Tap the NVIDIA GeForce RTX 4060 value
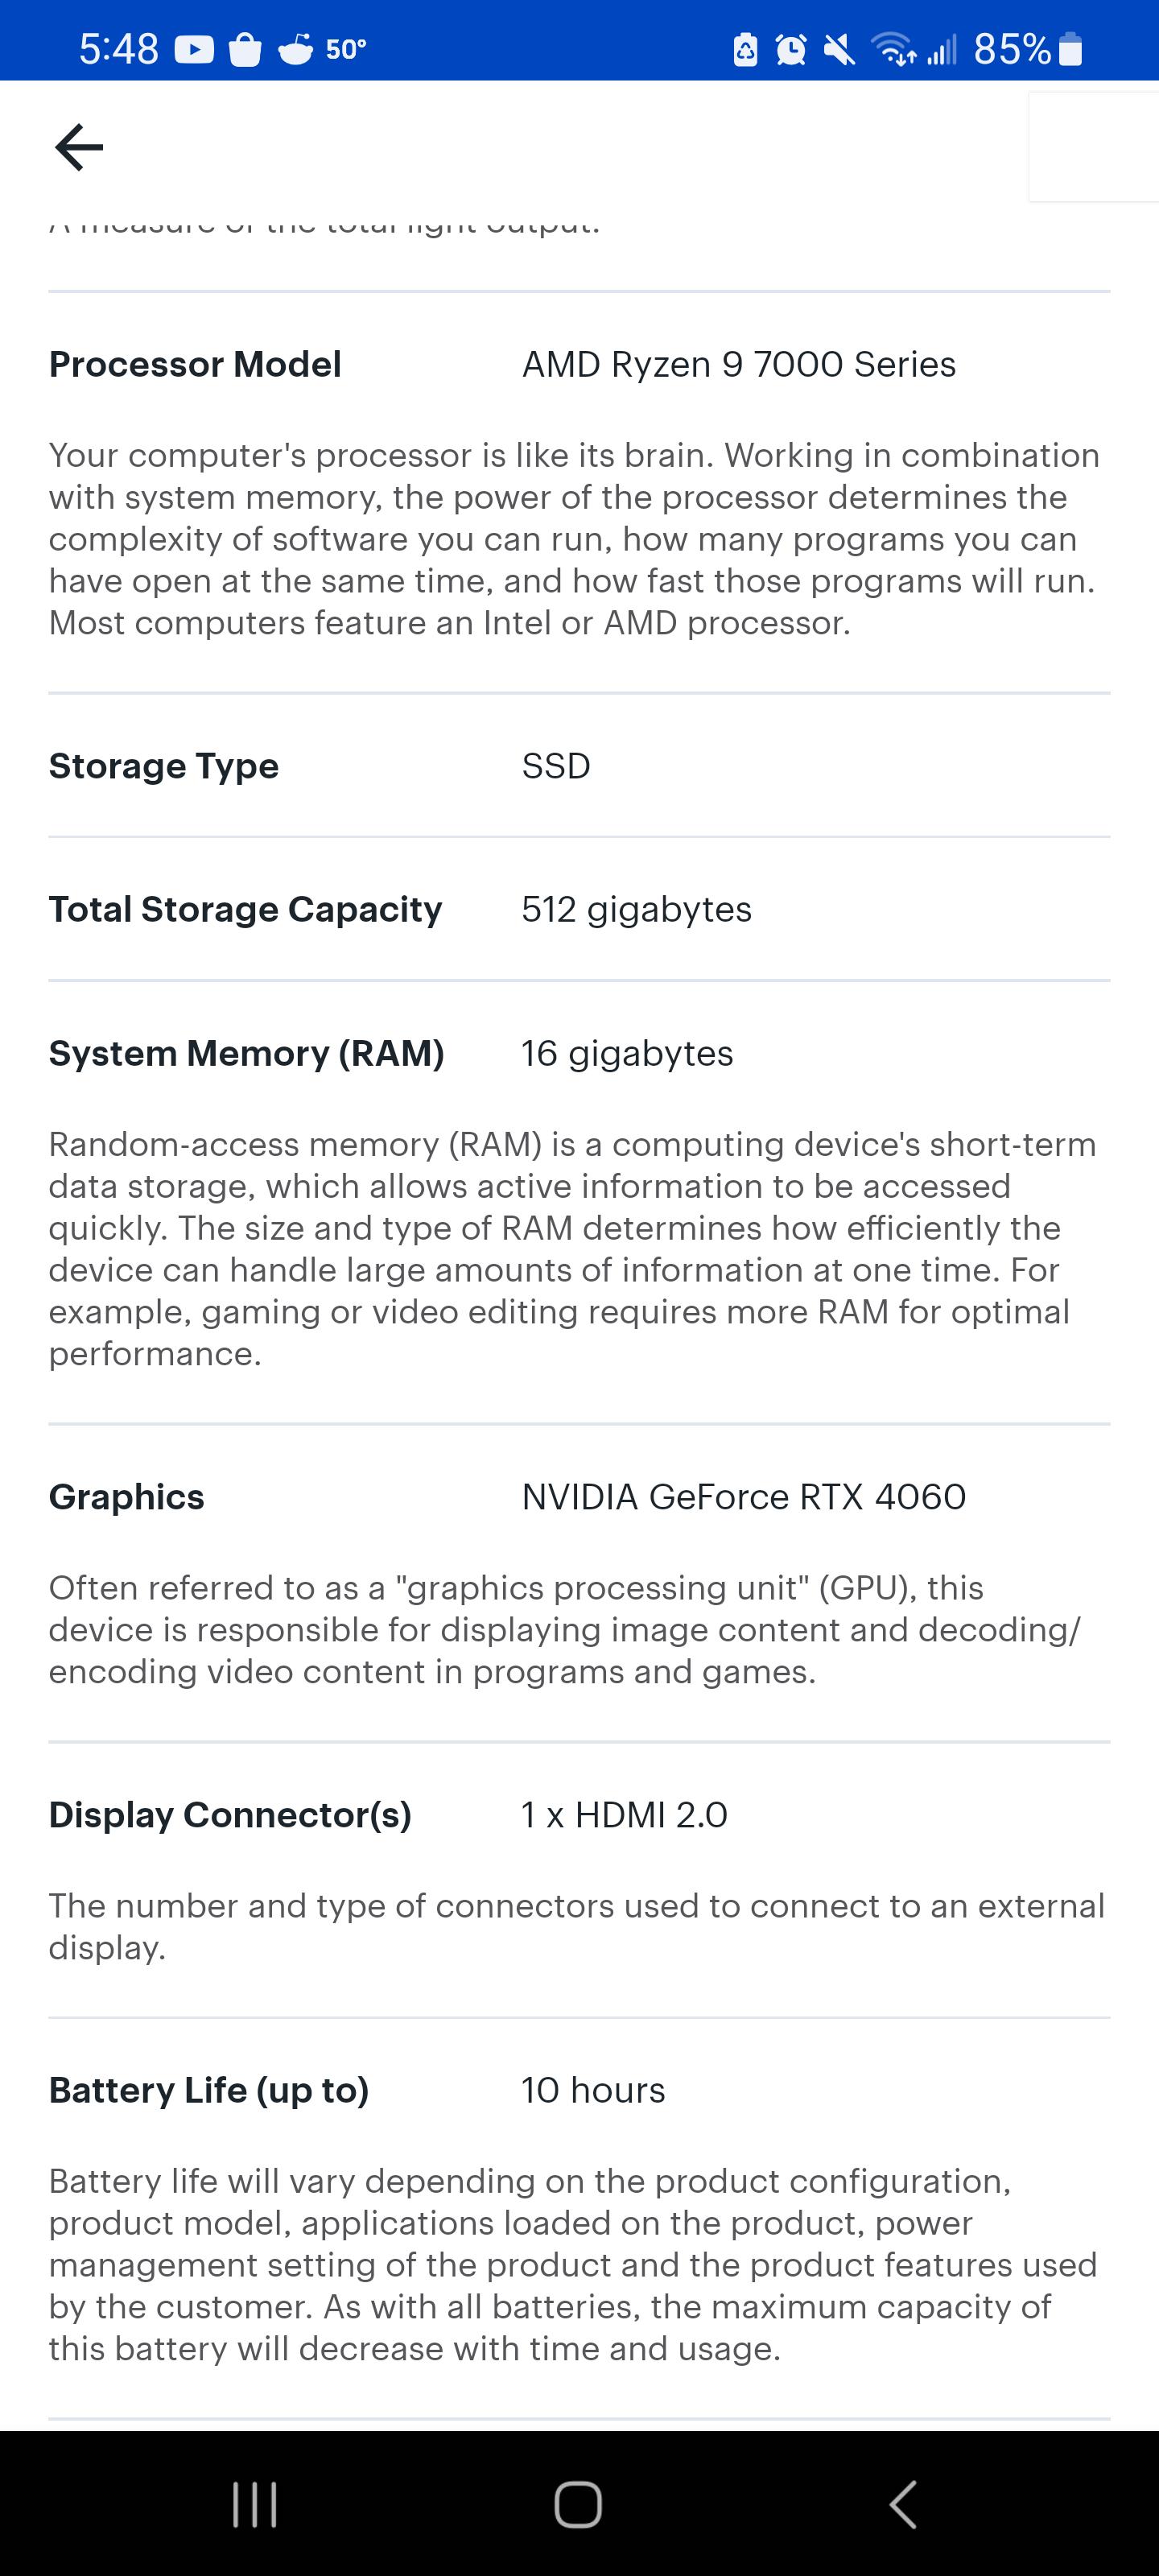Viewport: 1159px width, 2576px height. click(743, 1497)
